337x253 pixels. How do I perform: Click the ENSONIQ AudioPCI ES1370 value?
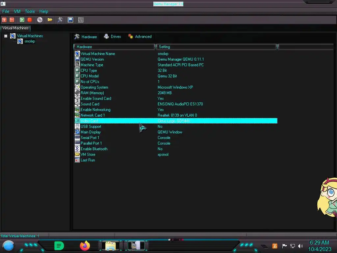[180, 104]
